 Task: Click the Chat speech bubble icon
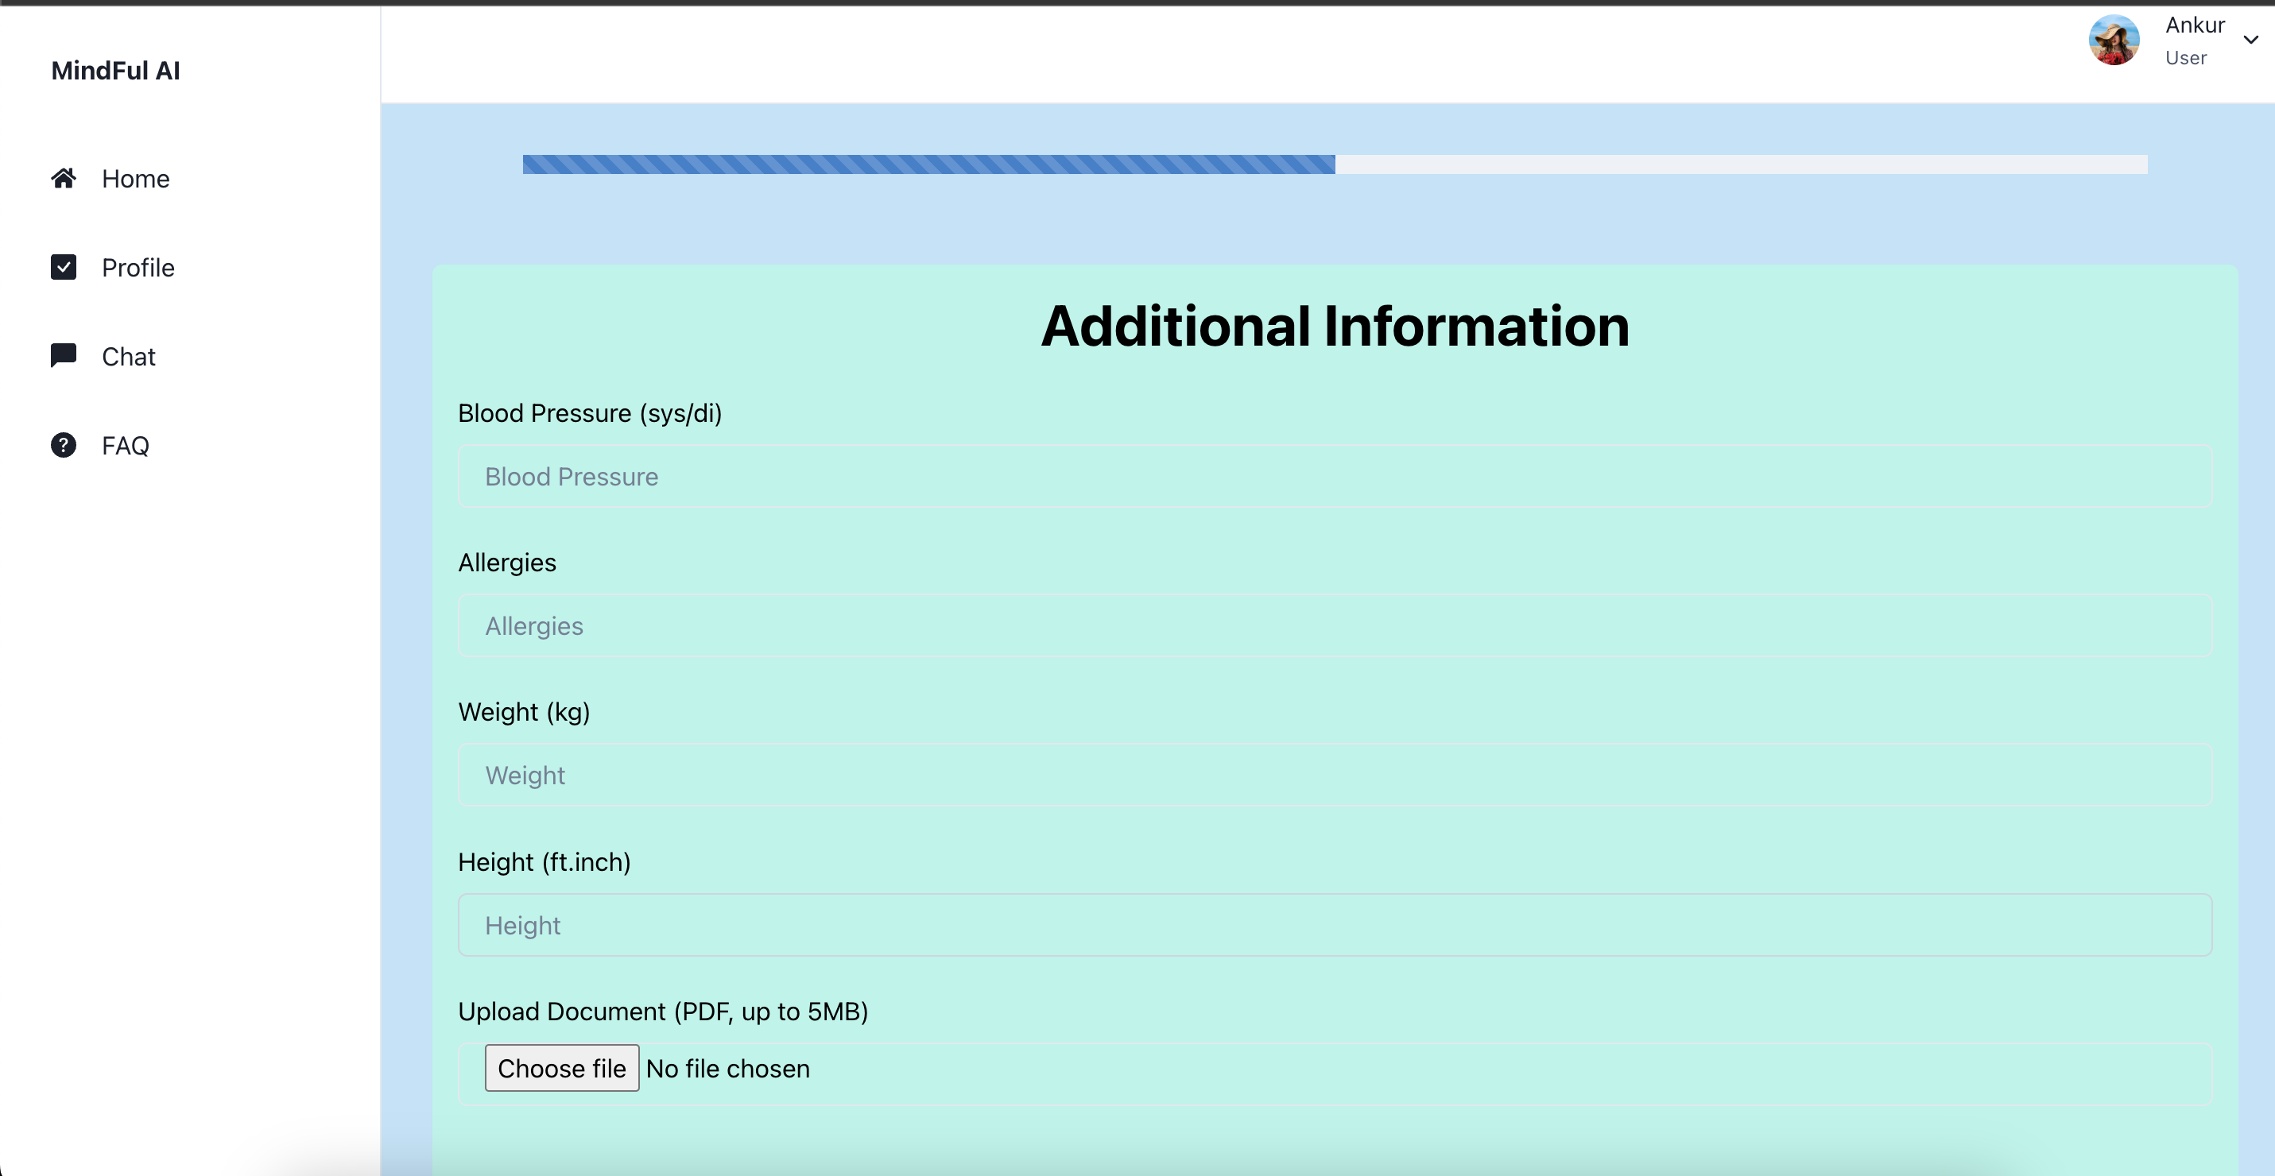[64, 355]
